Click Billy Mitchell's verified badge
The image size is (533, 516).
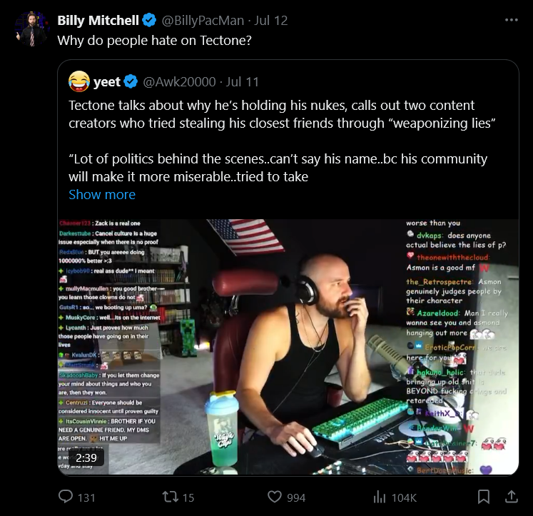149,21
